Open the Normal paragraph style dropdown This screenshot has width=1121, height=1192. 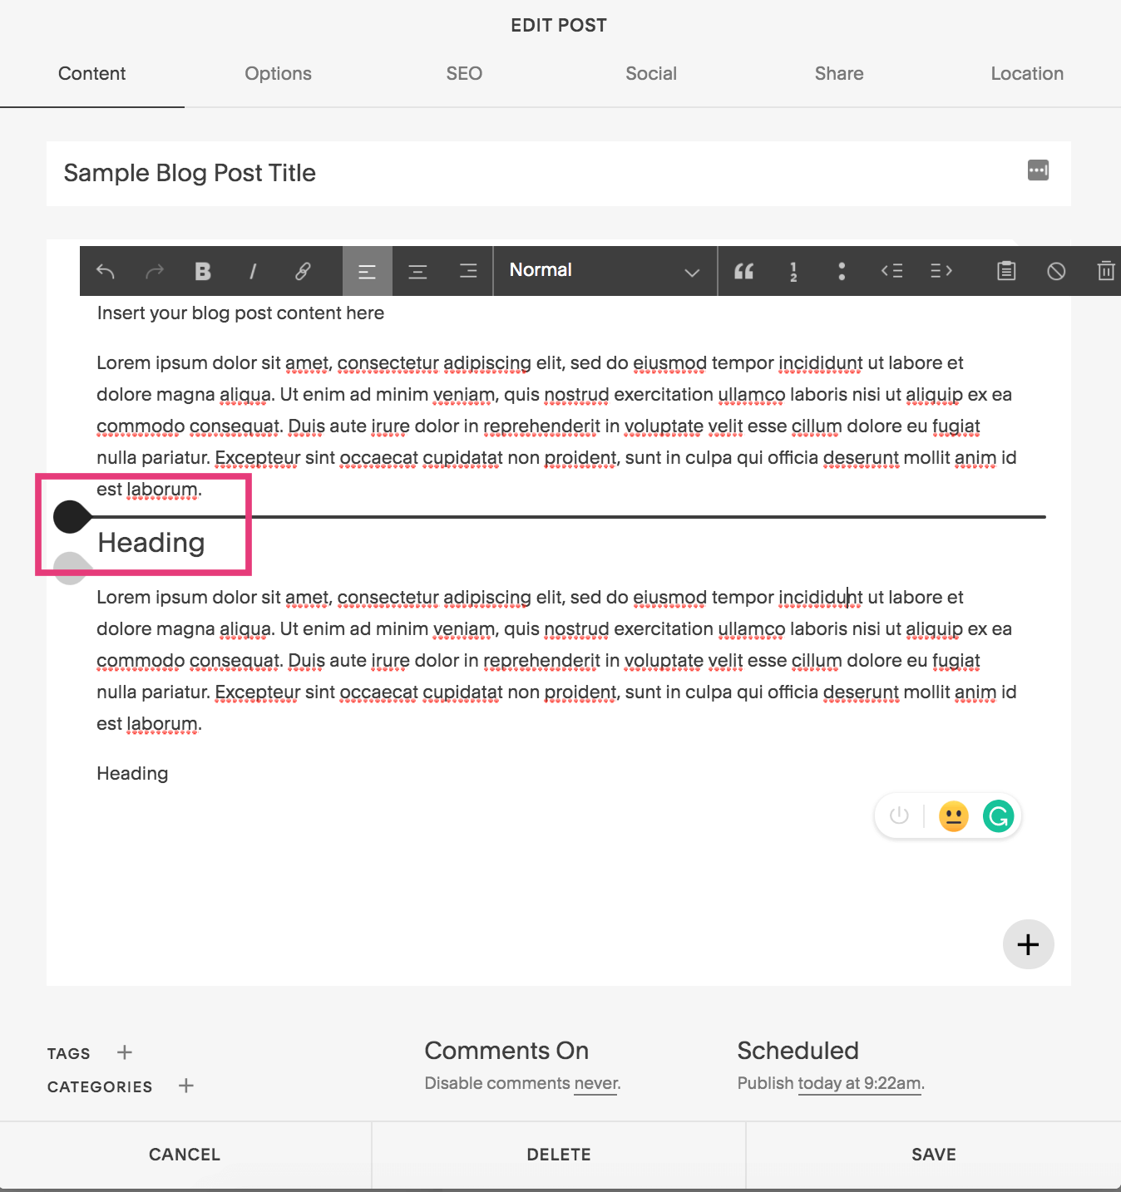605,270
